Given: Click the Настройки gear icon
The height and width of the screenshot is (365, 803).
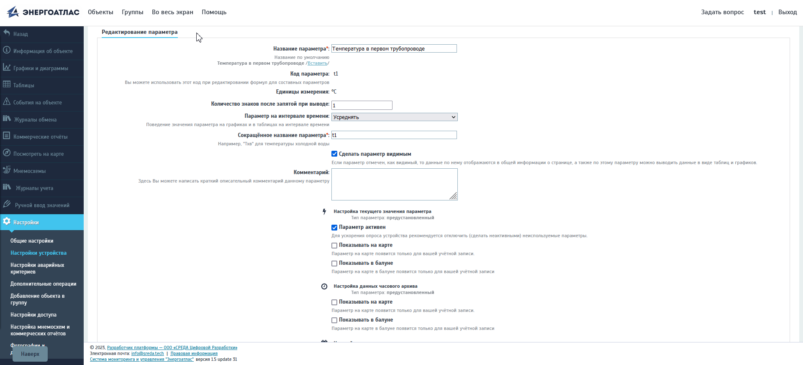Looking at the screenshot, I should coord(7,221).
